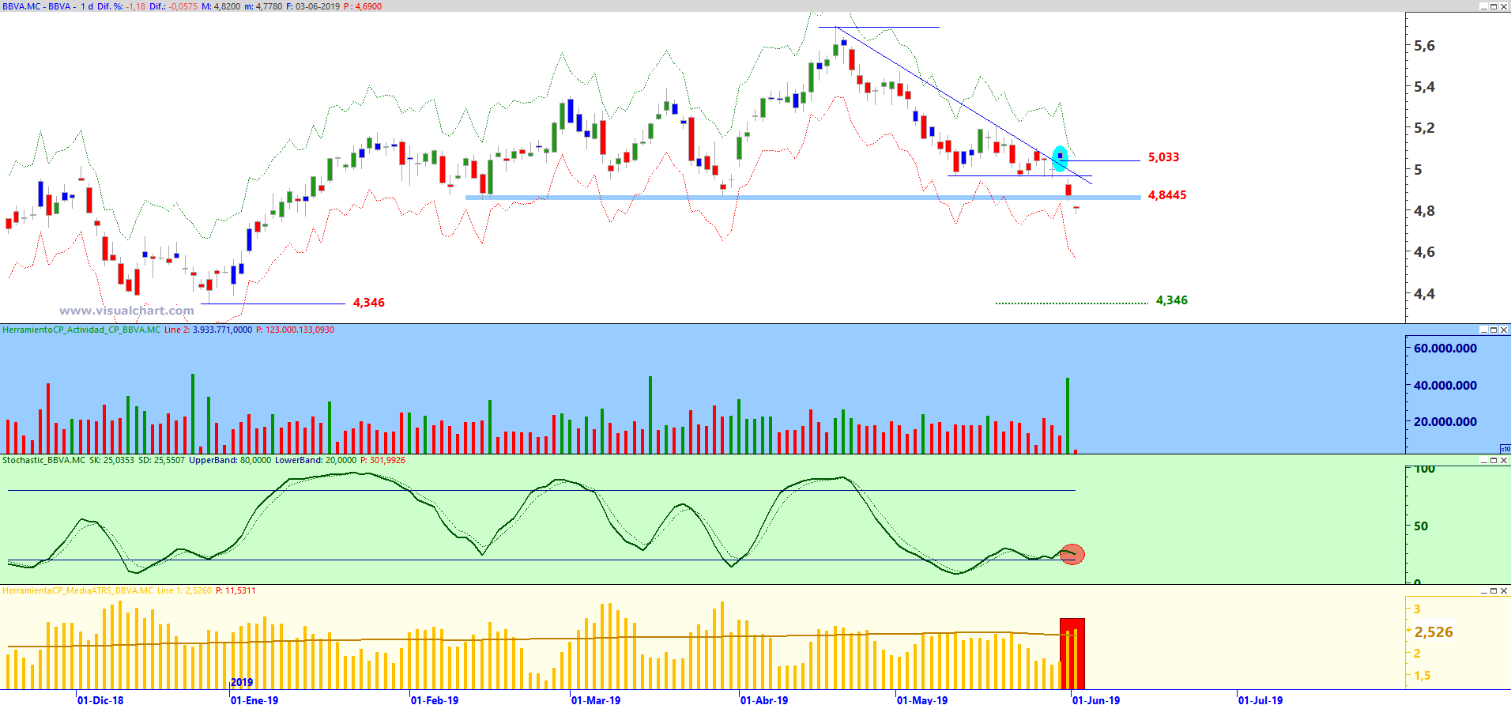Click the red '4,8445' support price label
Viewport: 1511px width, 705px height.
(x=1167, y=195)
